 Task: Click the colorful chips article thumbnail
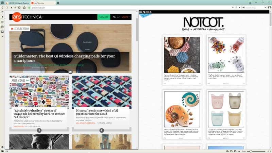pos(102,92)
